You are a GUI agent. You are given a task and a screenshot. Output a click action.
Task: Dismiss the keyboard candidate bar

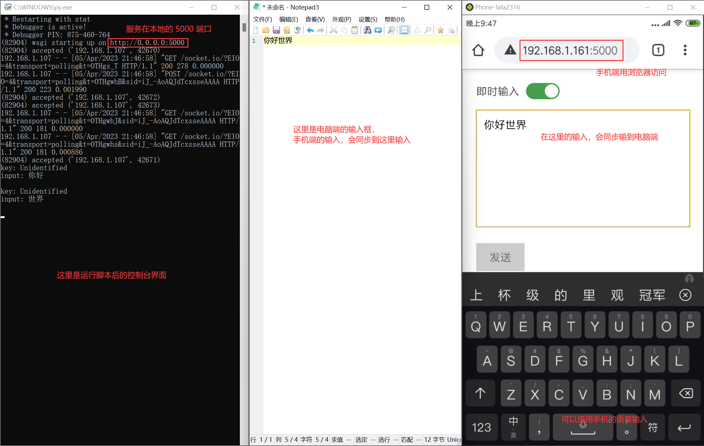point(685,295)
